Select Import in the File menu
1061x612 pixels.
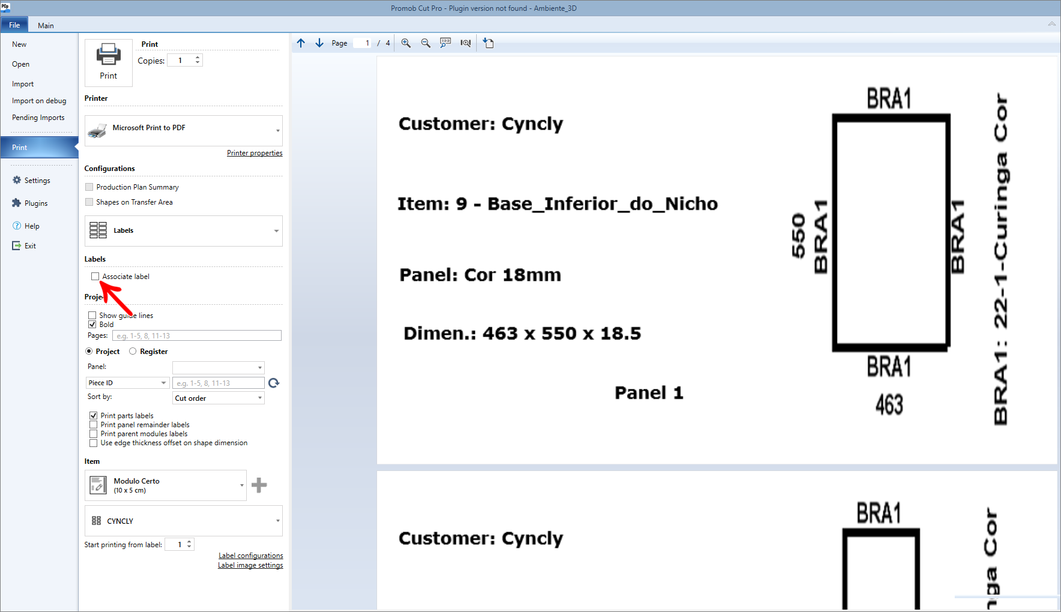pyautogui.click(x=23, y=84)
